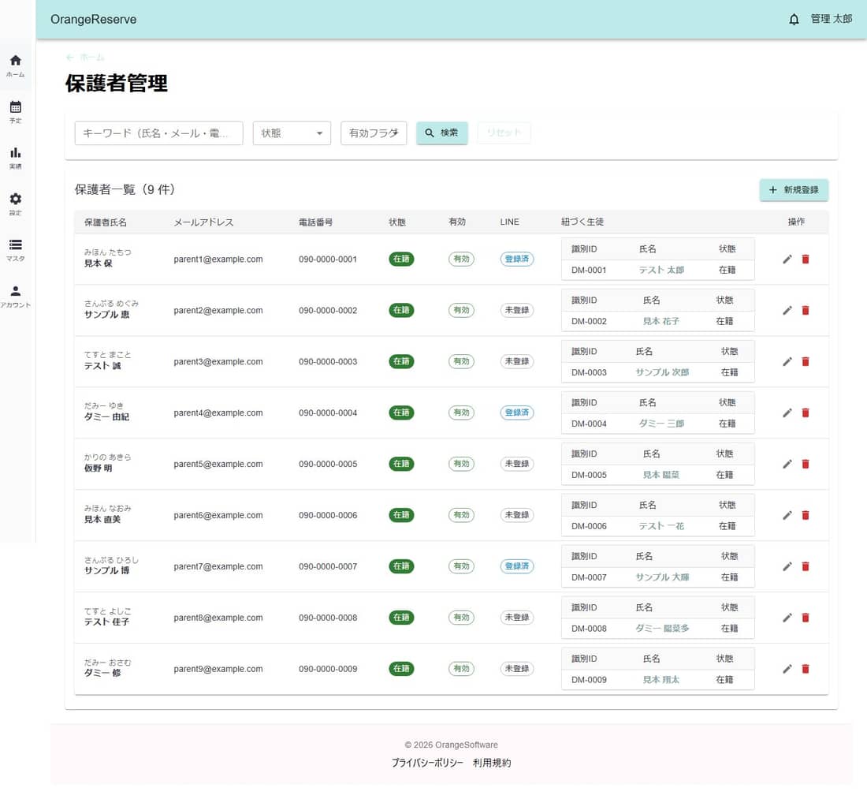Screen dimensions: 867x799
Task: Open the master data sidebar item
Action: click(x=16, y=250)
